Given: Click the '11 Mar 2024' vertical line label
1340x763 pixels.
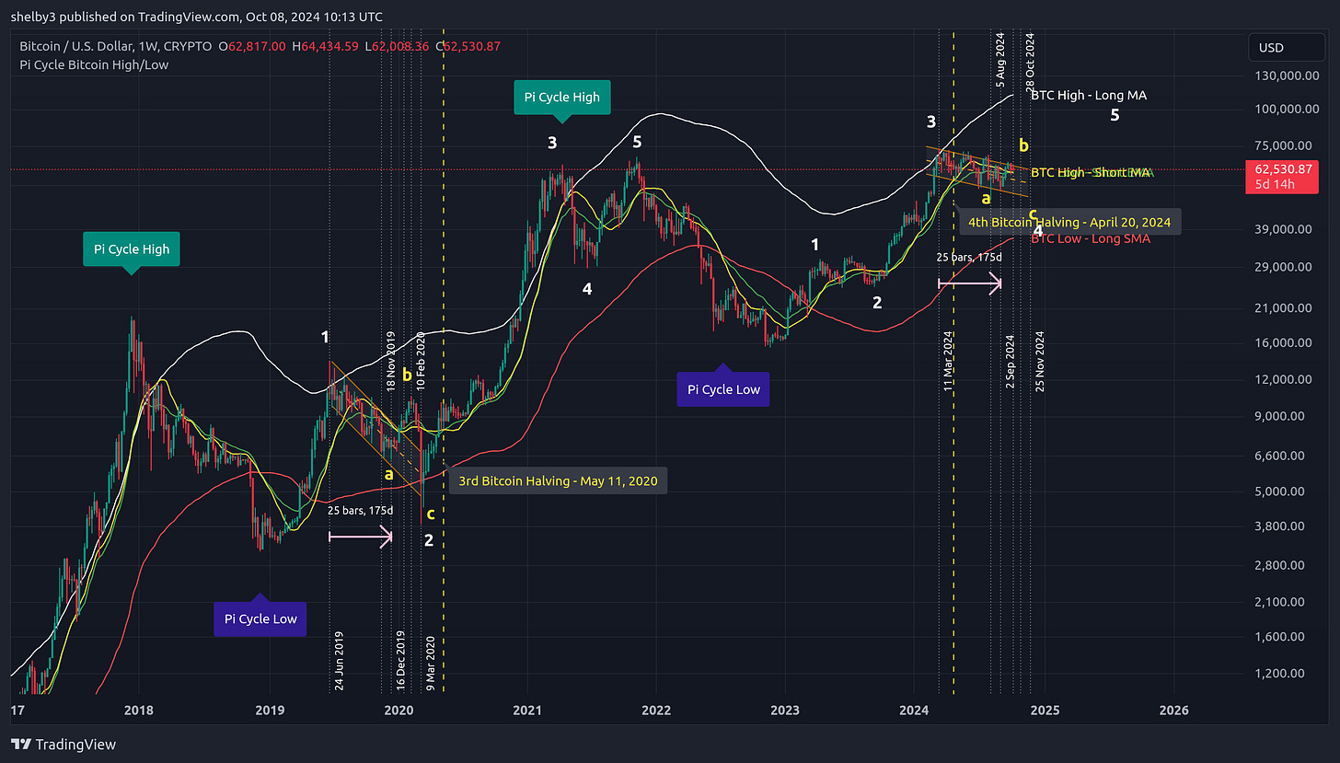Looking at the screenshot, I should click(x=947, y=362).
